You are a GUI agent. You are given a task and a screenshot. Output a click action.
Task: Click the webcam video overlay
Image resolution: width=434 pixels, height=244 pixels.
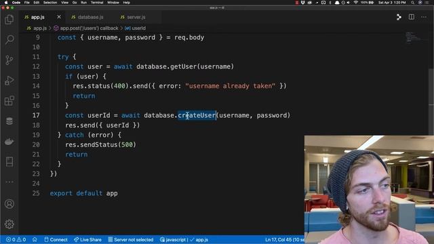[x=369, y=190]
